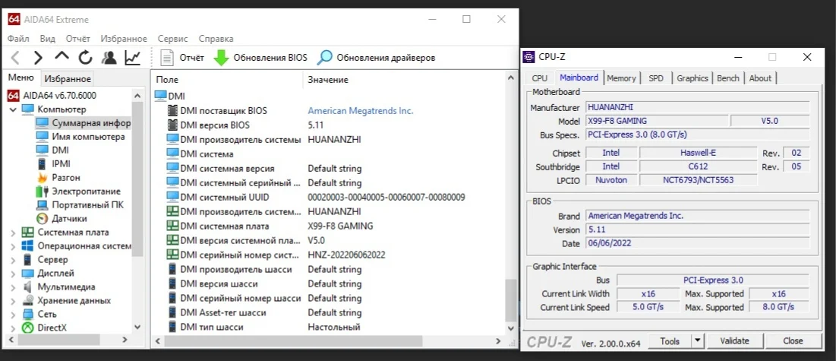Click the Хранение данных icon
The width and height of the screenshot is (836, 361).
click(x=28, y=301)
